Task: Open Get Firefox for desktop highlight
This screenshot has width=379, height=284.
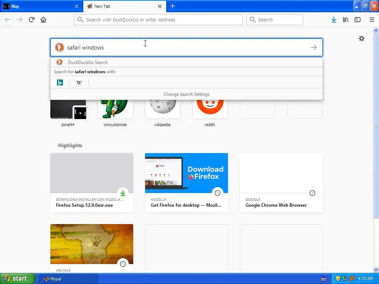Action: 187,183
